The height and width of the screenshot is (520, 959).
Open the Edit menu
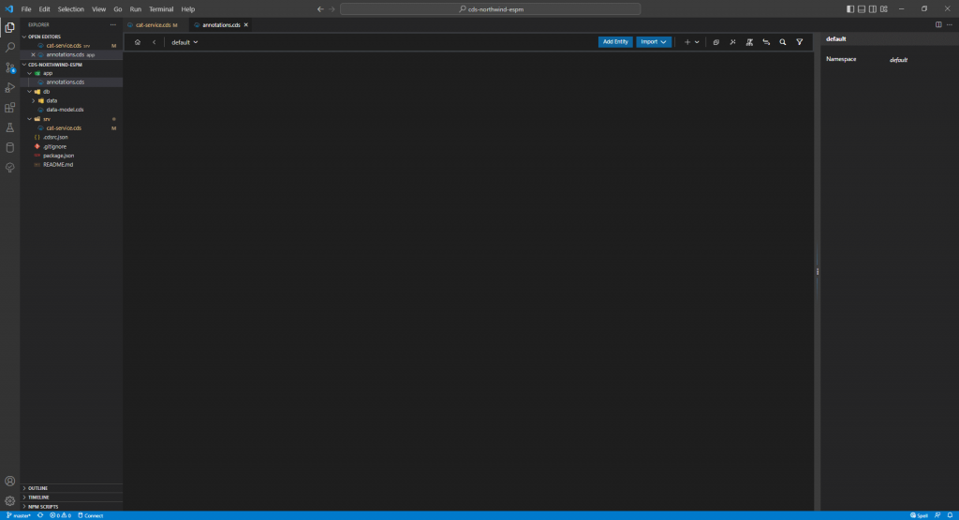tap(45, 9)
